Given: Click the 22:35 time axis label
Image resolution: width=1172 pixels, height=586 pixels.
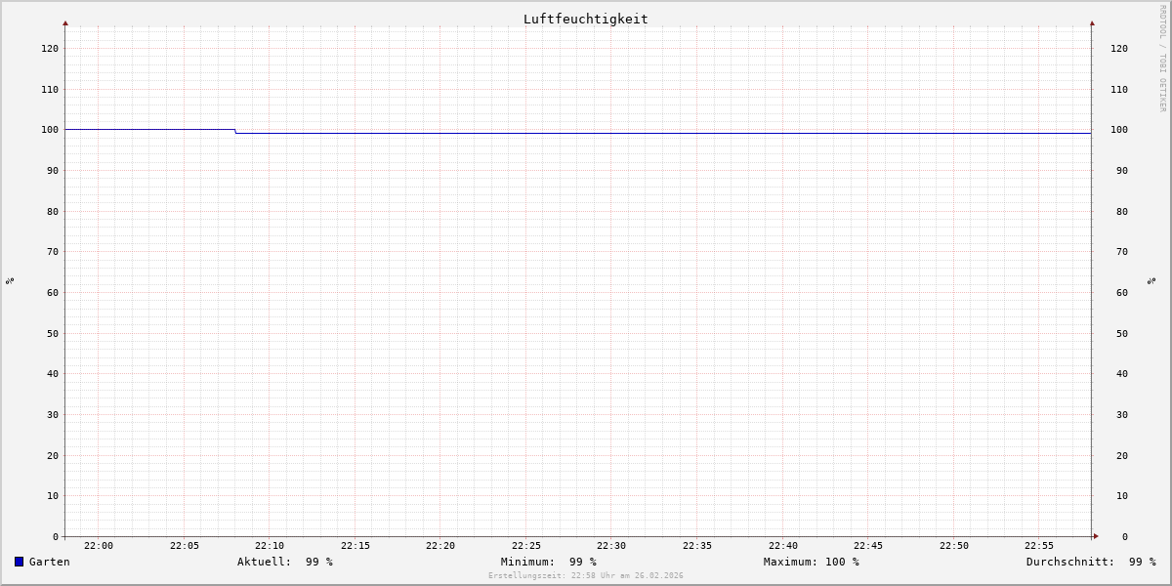Looking at the screenshot, I should (x=697, y=546).
